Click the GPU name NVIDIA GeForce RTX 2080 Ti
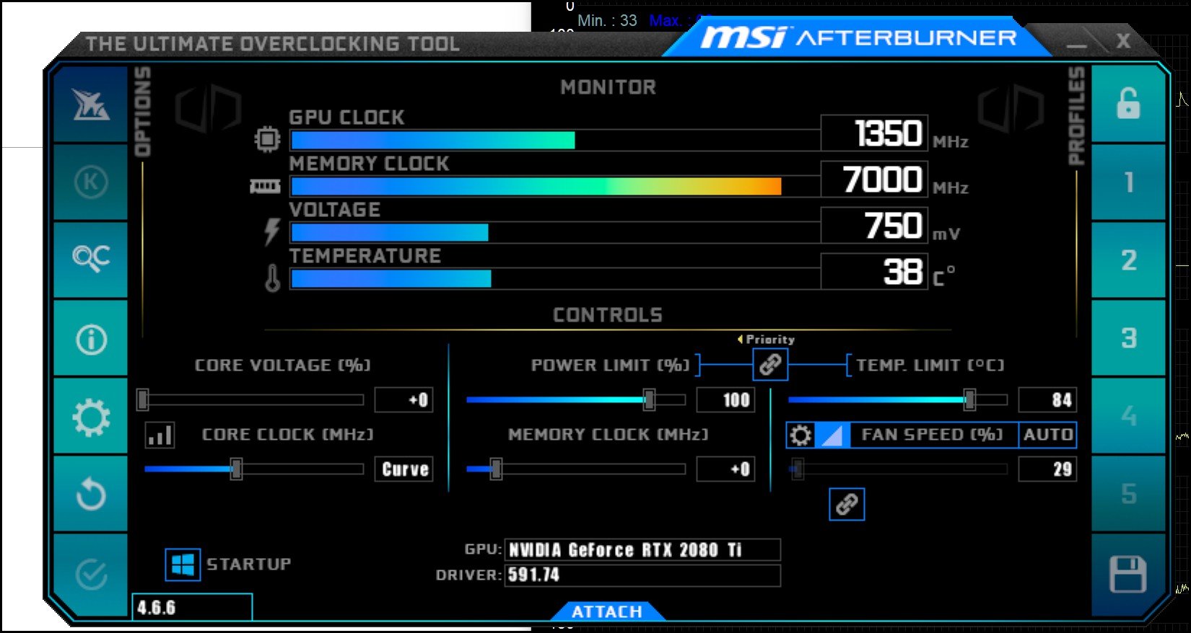The image size is (1191, 633). pos(642,550)
